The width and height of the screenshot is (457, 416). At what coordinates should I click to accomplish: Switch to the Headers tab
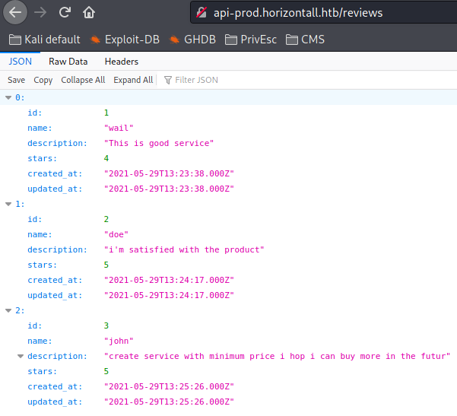point(122,62)
